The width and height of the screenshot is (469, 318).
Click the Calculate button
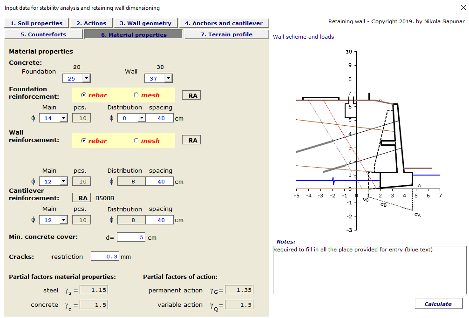tap(438, 304)
